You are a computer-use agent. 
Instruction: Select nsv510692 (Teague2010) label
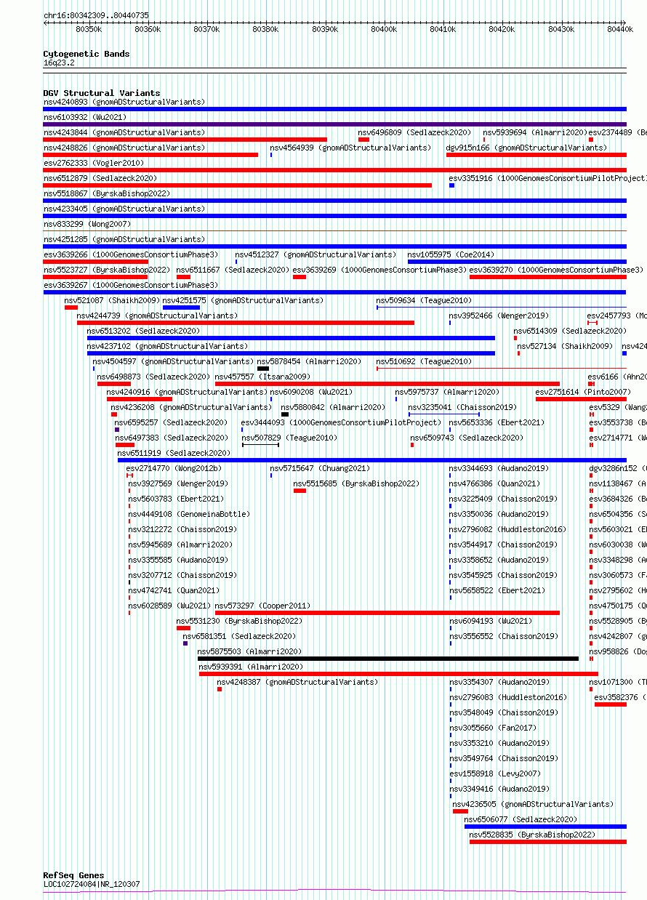[x=424, y=361]
